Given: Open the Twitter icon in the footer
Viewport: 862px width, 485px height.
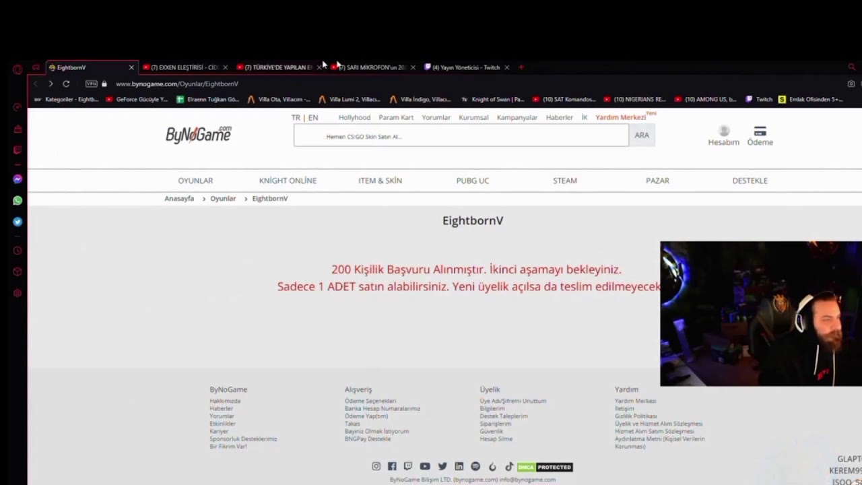Looking at the screenshot, I should coord(442,466).
